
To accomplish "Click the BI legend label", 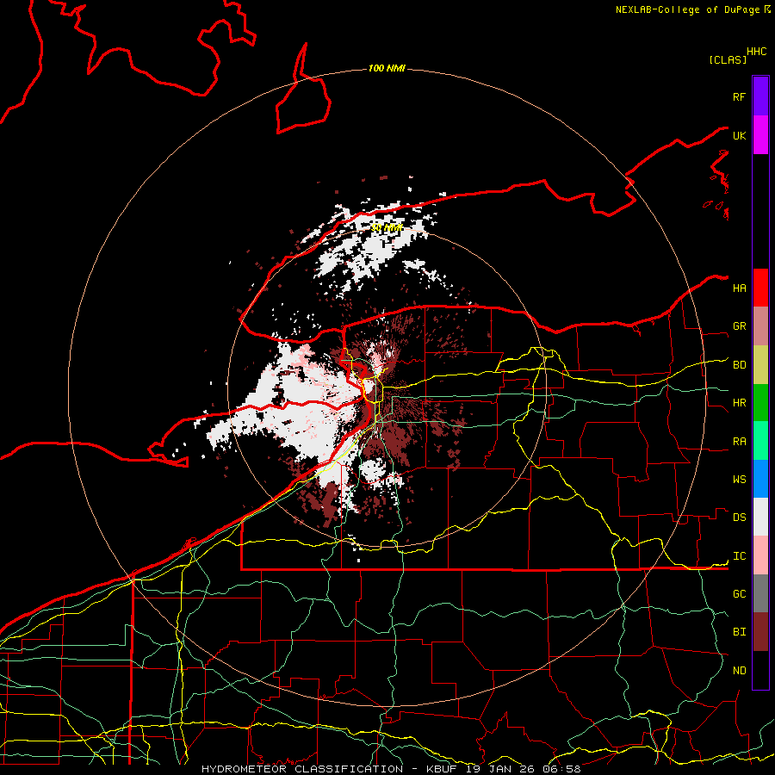I will (739, 632).
